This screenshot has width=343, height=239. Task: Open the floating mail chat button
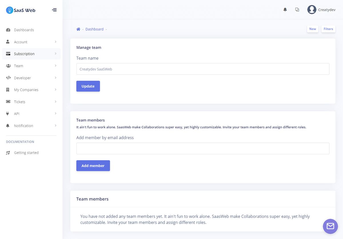(330, 226)
